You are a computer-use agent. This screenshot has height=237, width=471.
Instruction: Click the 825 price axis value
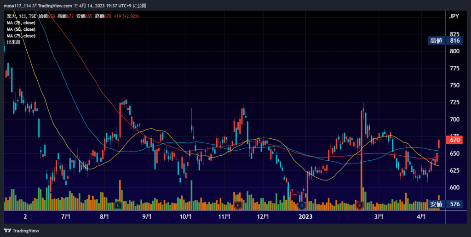[455, 34]
